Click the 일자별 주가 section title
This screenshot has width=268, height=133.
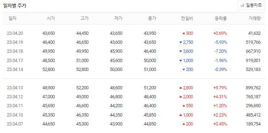(x=15, y=6)
